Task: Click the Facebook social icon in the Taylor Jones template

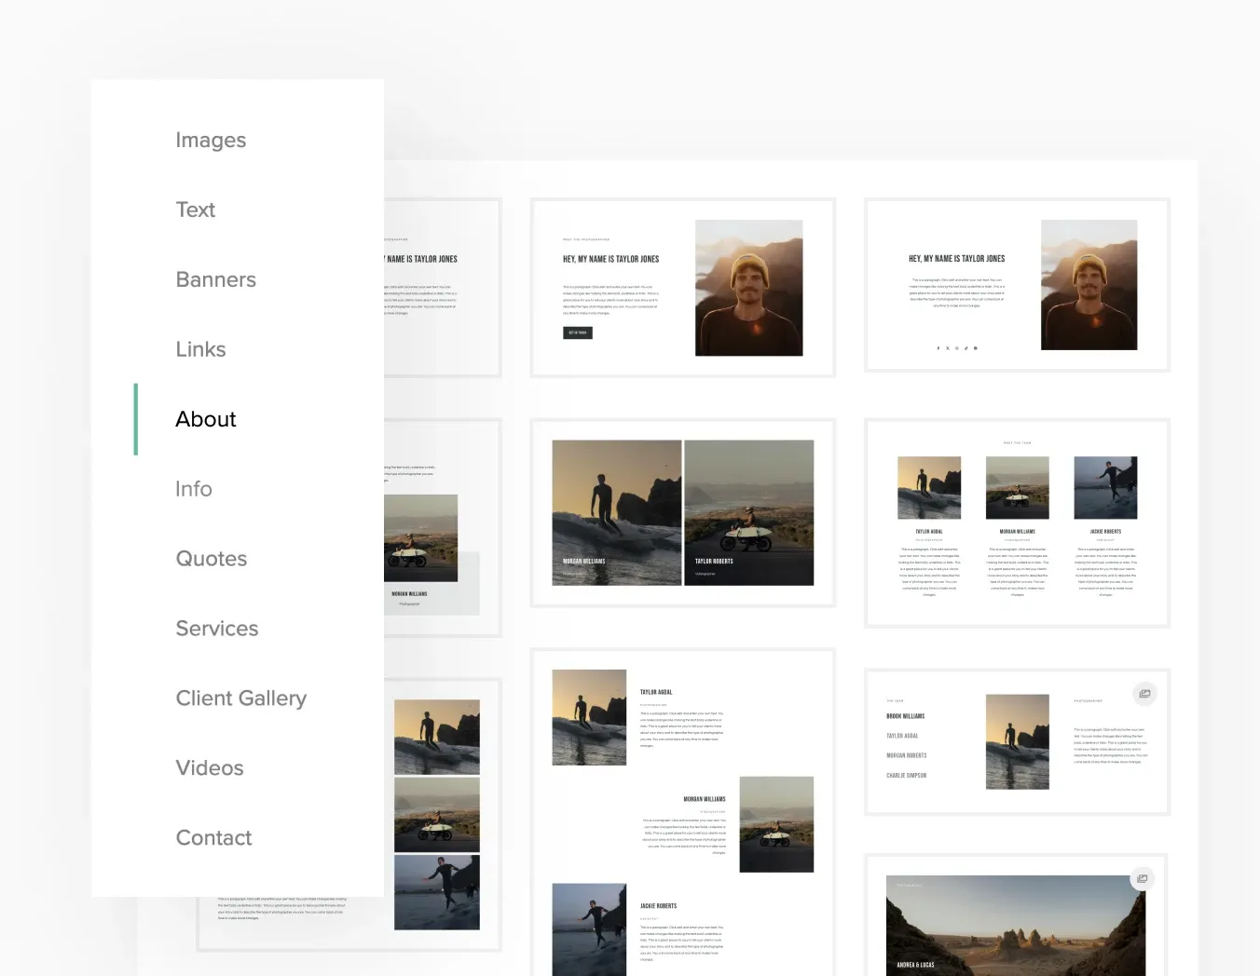Action: (938, 347)
